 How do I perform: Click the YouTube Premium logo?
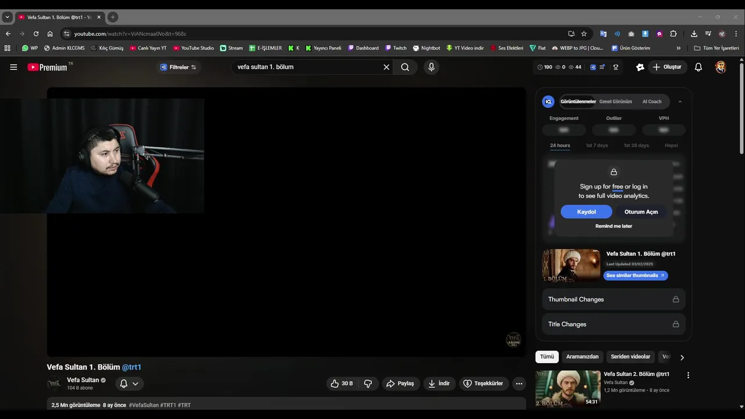(x=47, y=67)
